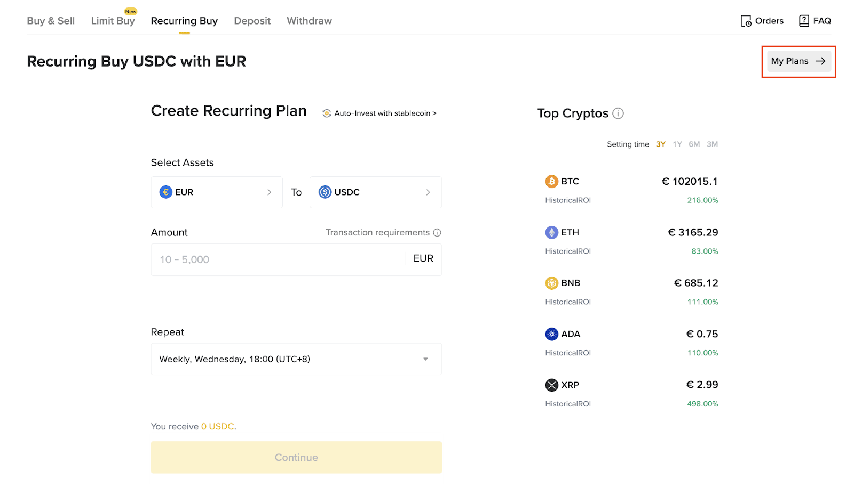854x496 pixels.
Task: Click the Auto-Invest stablecoin icon
Action: (327, 113)
